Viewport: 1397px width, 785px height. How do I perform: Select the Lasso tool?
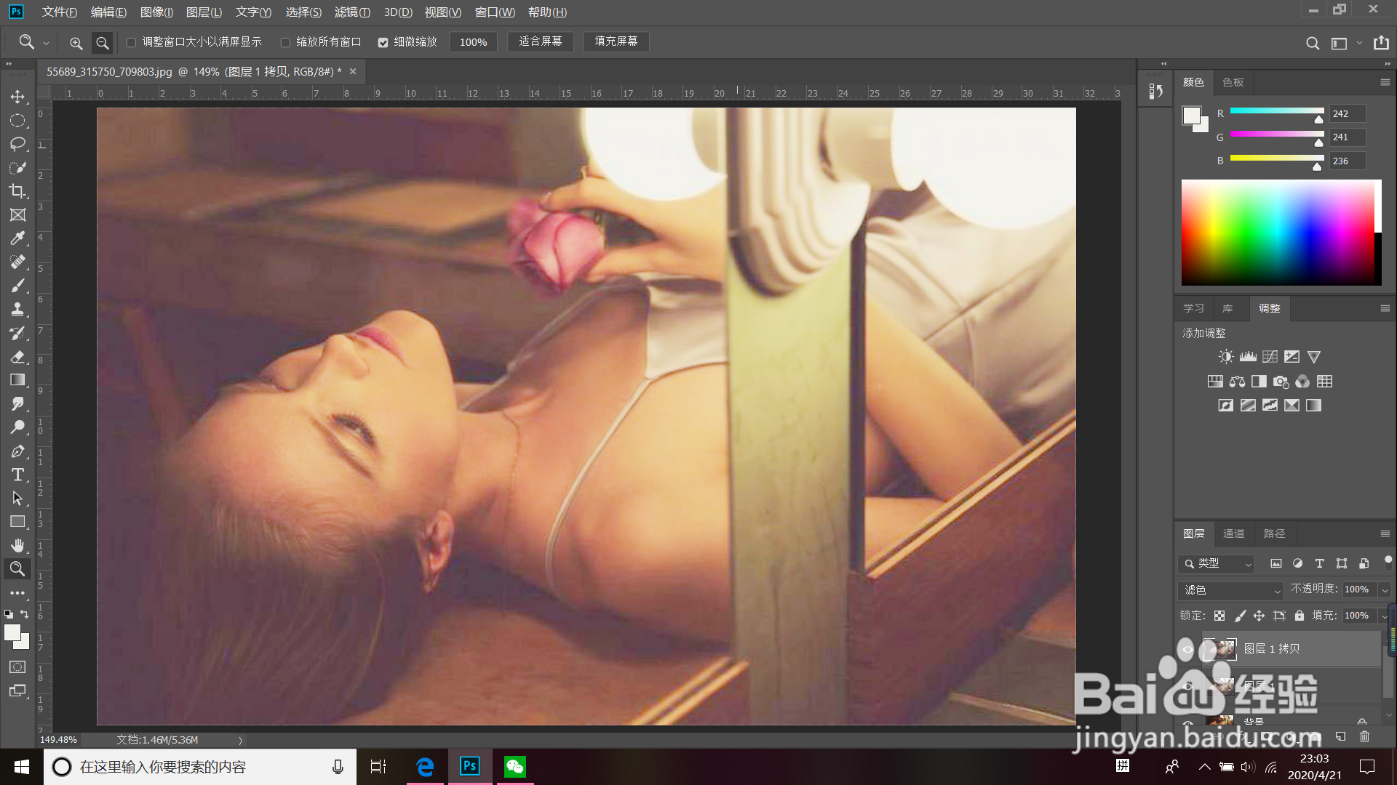coord(17,144)
